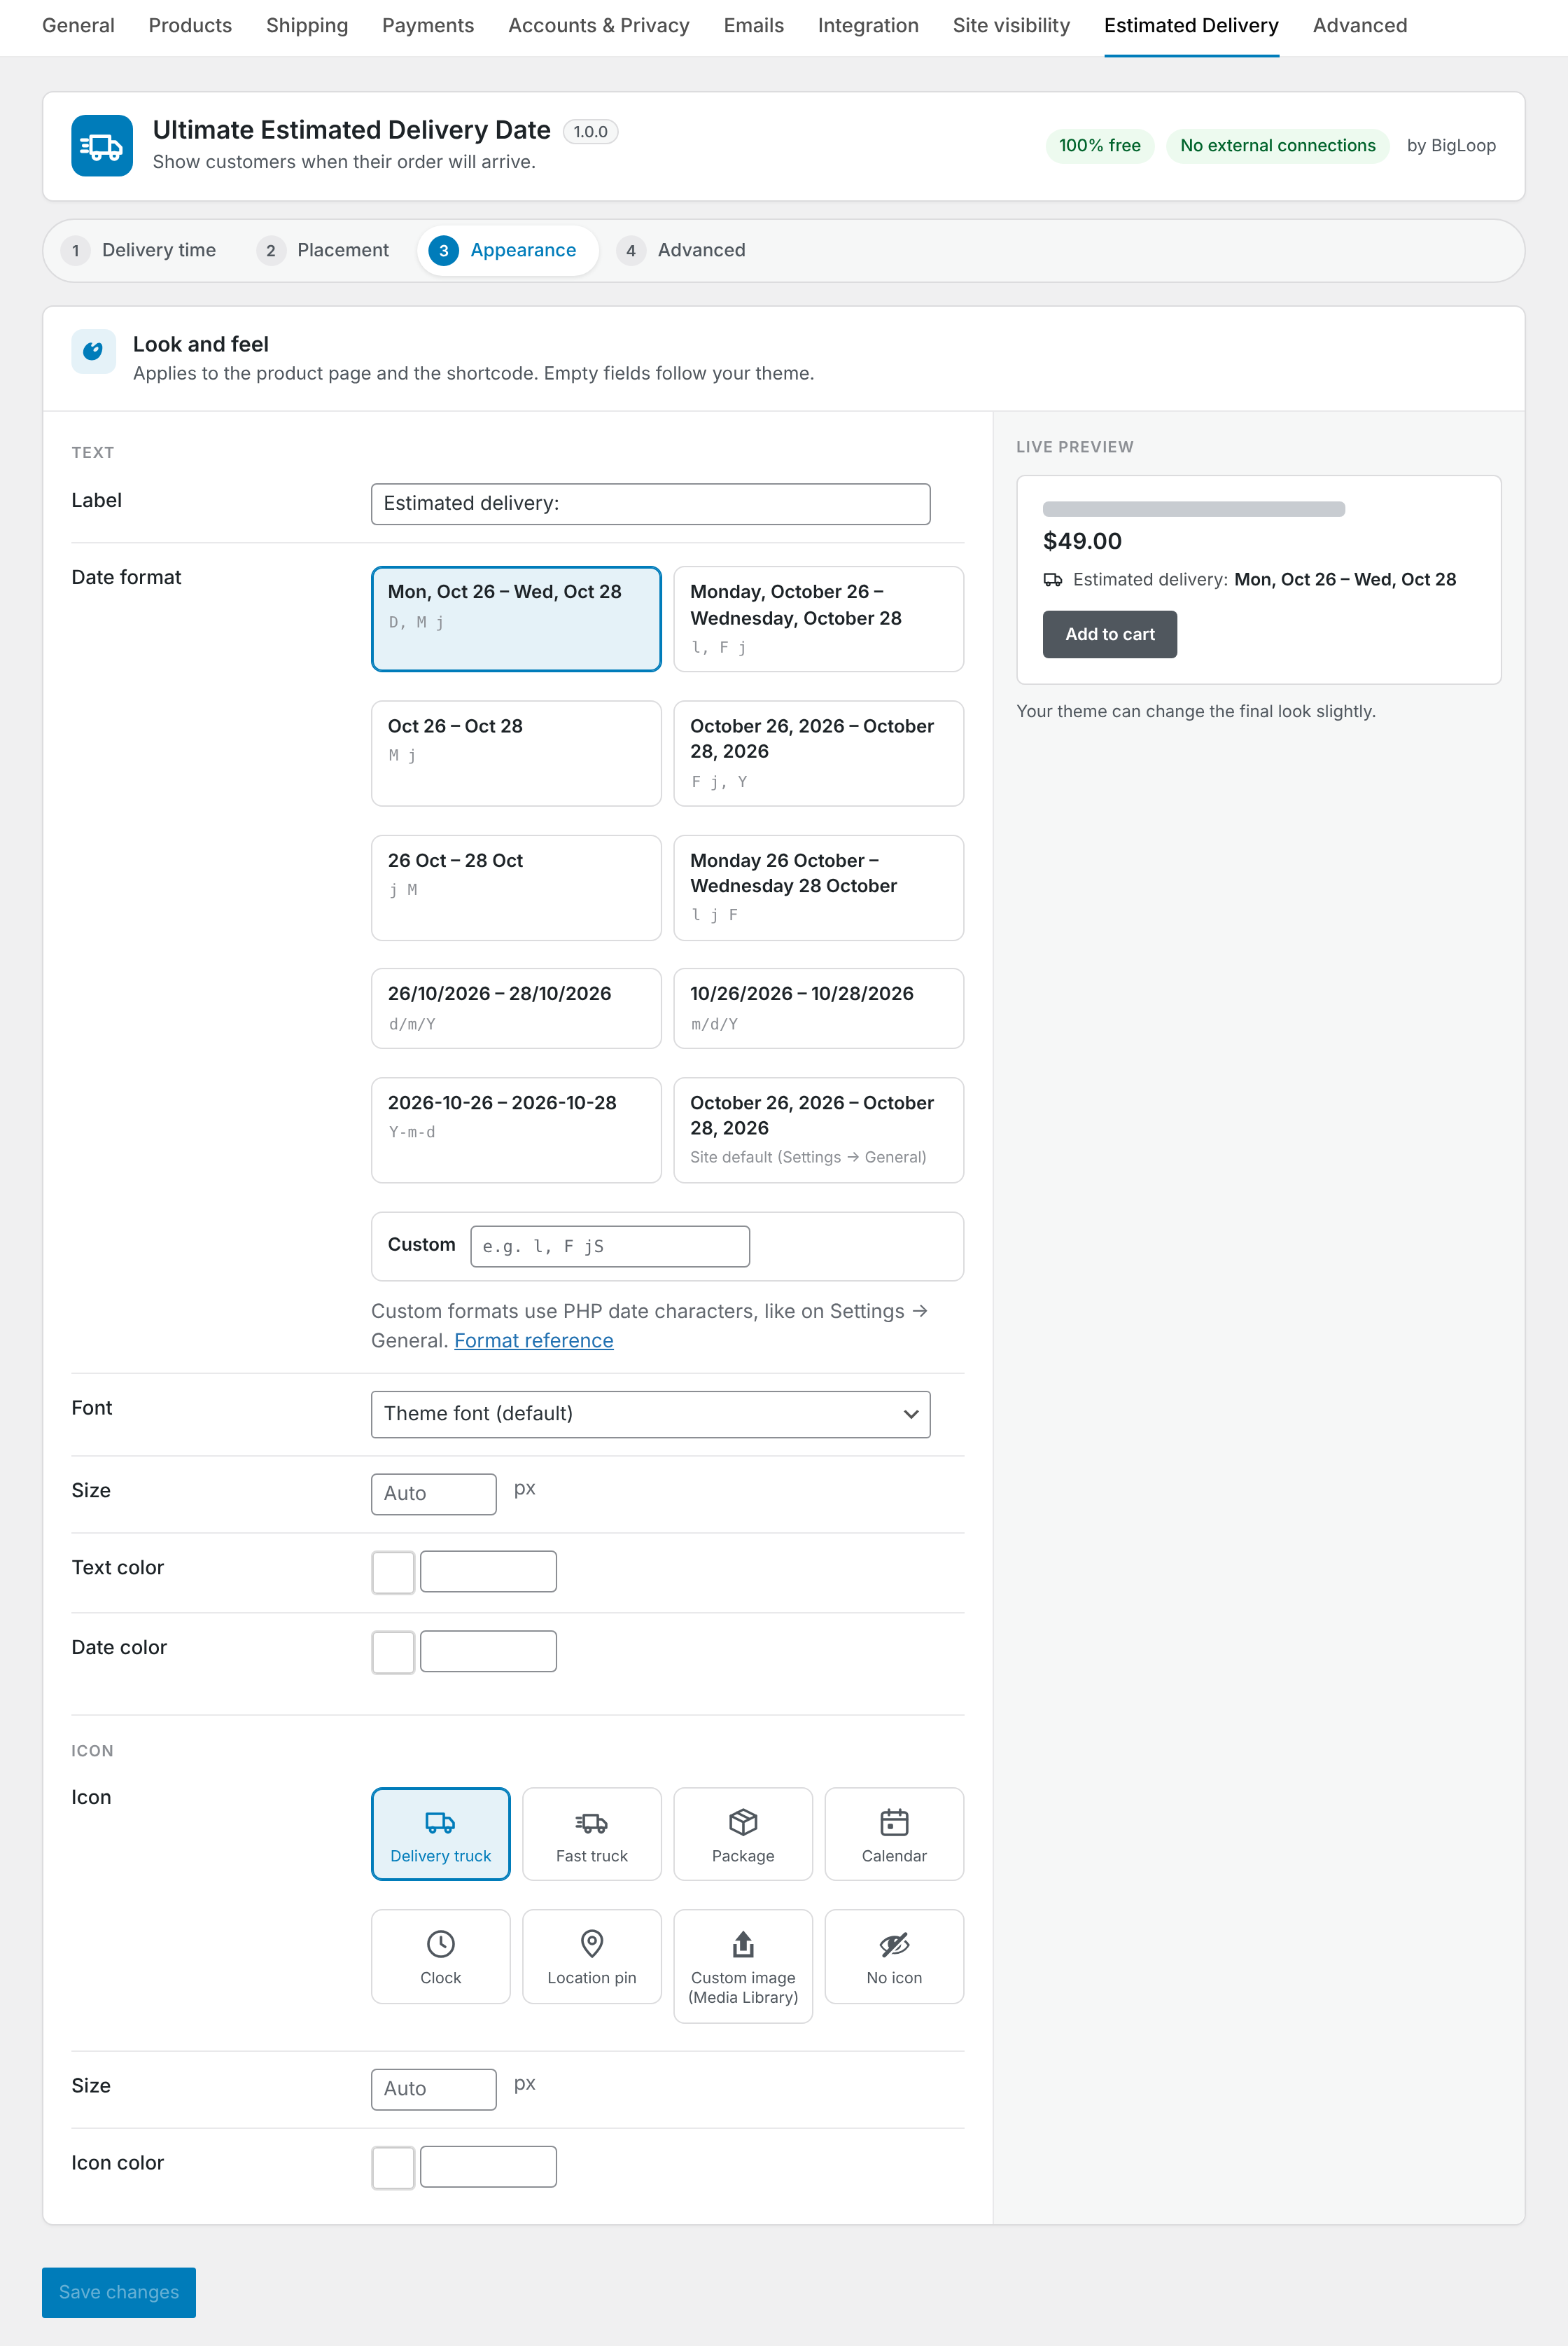Click the No external connections badge
Image resolution: width=1568 pixels, height=2346 pixels.
tap(1277, 146)
